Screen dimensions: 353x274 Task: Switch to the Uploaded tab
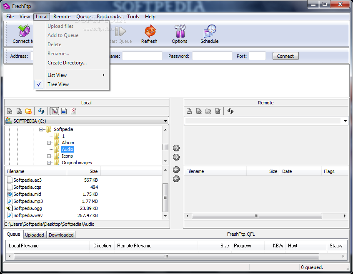click(35, 235)
